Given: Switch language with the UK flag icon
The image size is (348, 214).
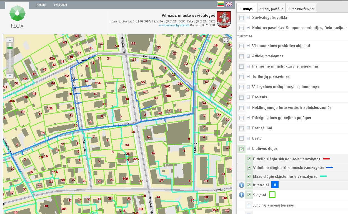Looking at the screenshot, I should tap(229, 4).
